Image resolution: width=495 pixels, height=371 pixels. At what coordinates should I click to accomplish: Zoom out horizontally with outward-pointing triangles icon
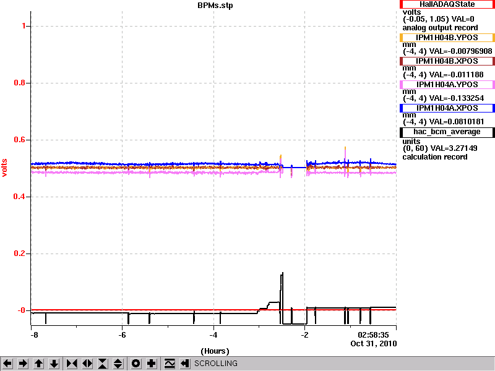tap(87, 364)
